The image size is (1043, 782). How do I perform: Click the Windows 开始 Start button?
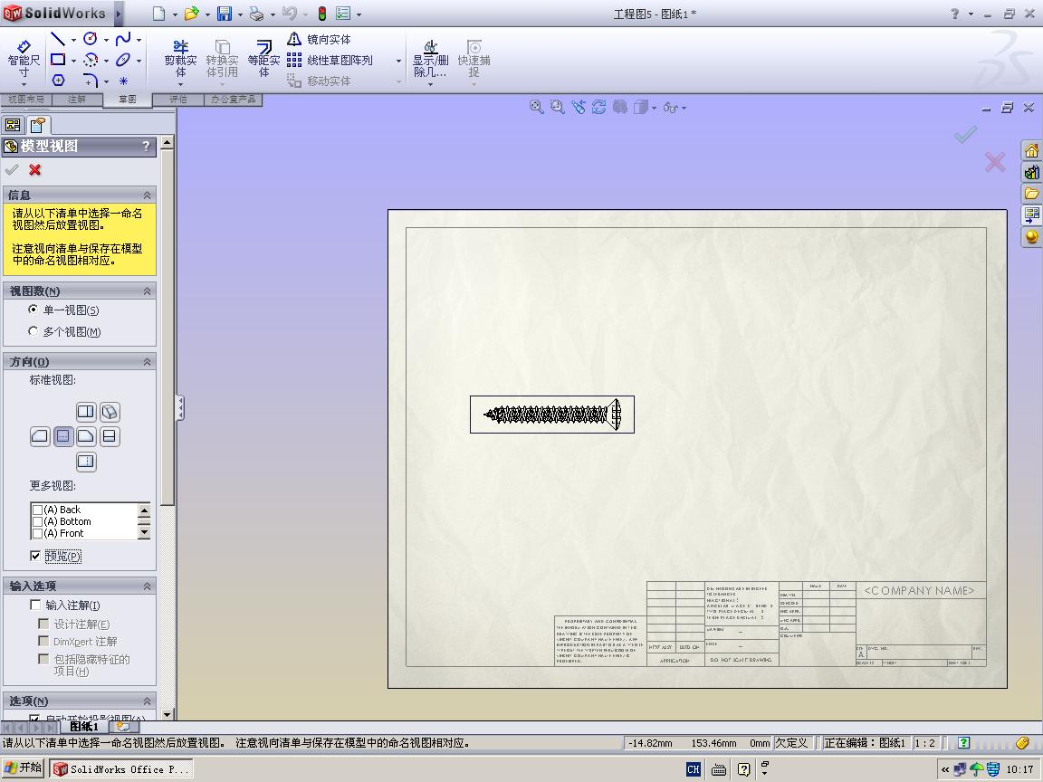click(24, 768)
